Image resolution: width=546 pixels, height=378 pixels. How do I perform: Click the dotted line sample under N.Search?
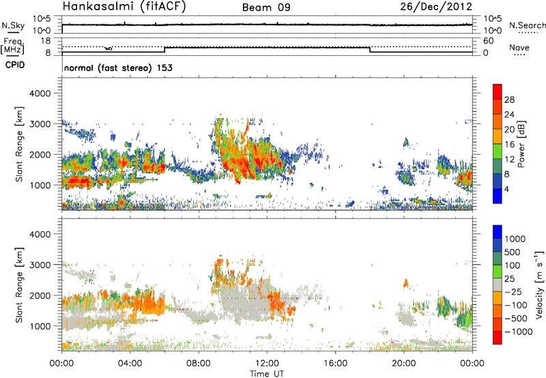[x=528, y=33]
